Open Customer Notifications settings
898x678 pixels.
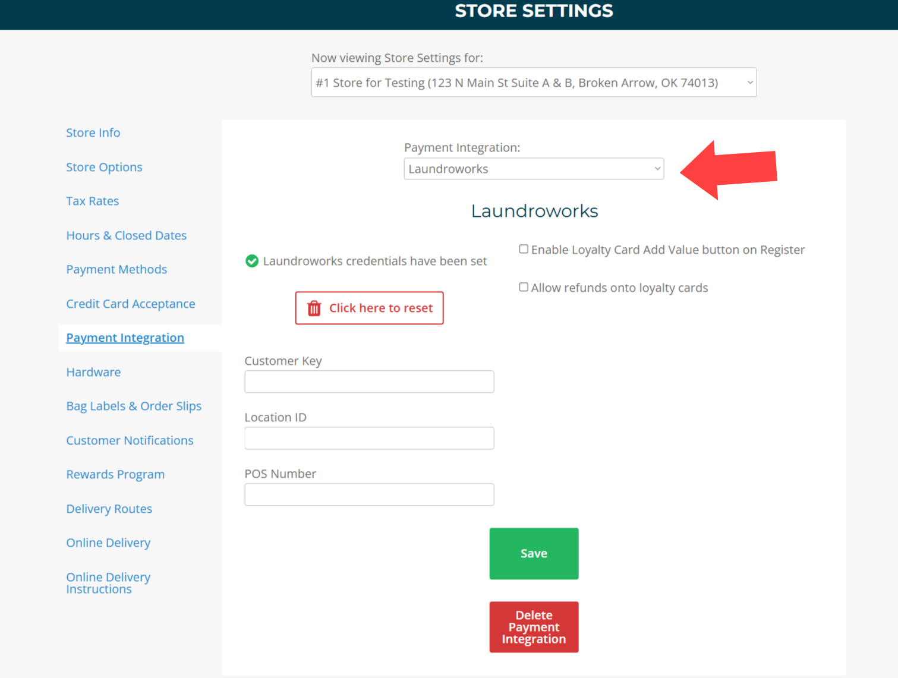pos(130,440)
